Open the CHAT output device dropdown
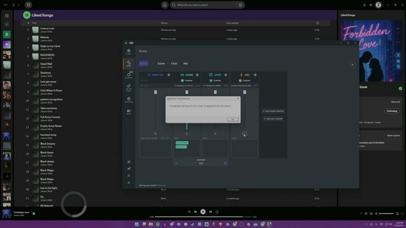Viewport: 406px width, 228px height. click(x=215, y=85)
